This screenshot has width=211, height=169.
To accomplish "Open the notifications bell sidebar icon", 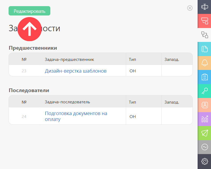I will tap(204, 63).
